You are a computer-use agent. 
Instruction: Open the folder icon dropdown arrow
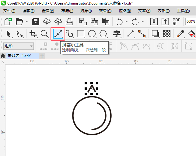click(27, 22)
